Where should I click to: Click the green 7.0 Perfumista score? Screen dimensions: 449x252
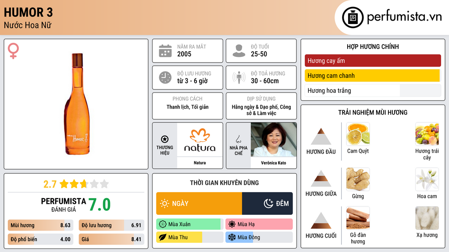click(100, 205)
